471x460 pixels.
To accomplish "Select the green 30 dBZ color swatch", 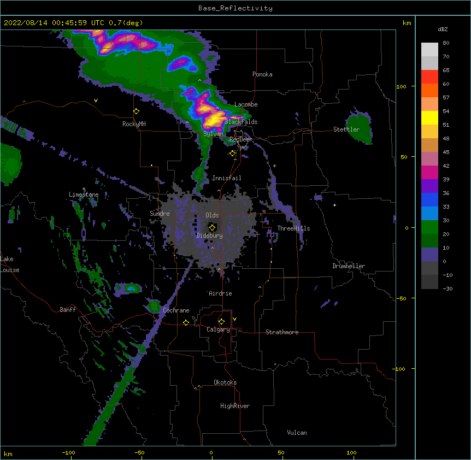I will click(x=429, y=227).
